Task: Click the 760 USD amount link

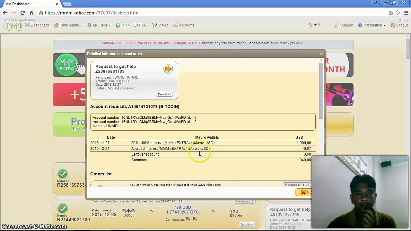Action: pos(182,208)
